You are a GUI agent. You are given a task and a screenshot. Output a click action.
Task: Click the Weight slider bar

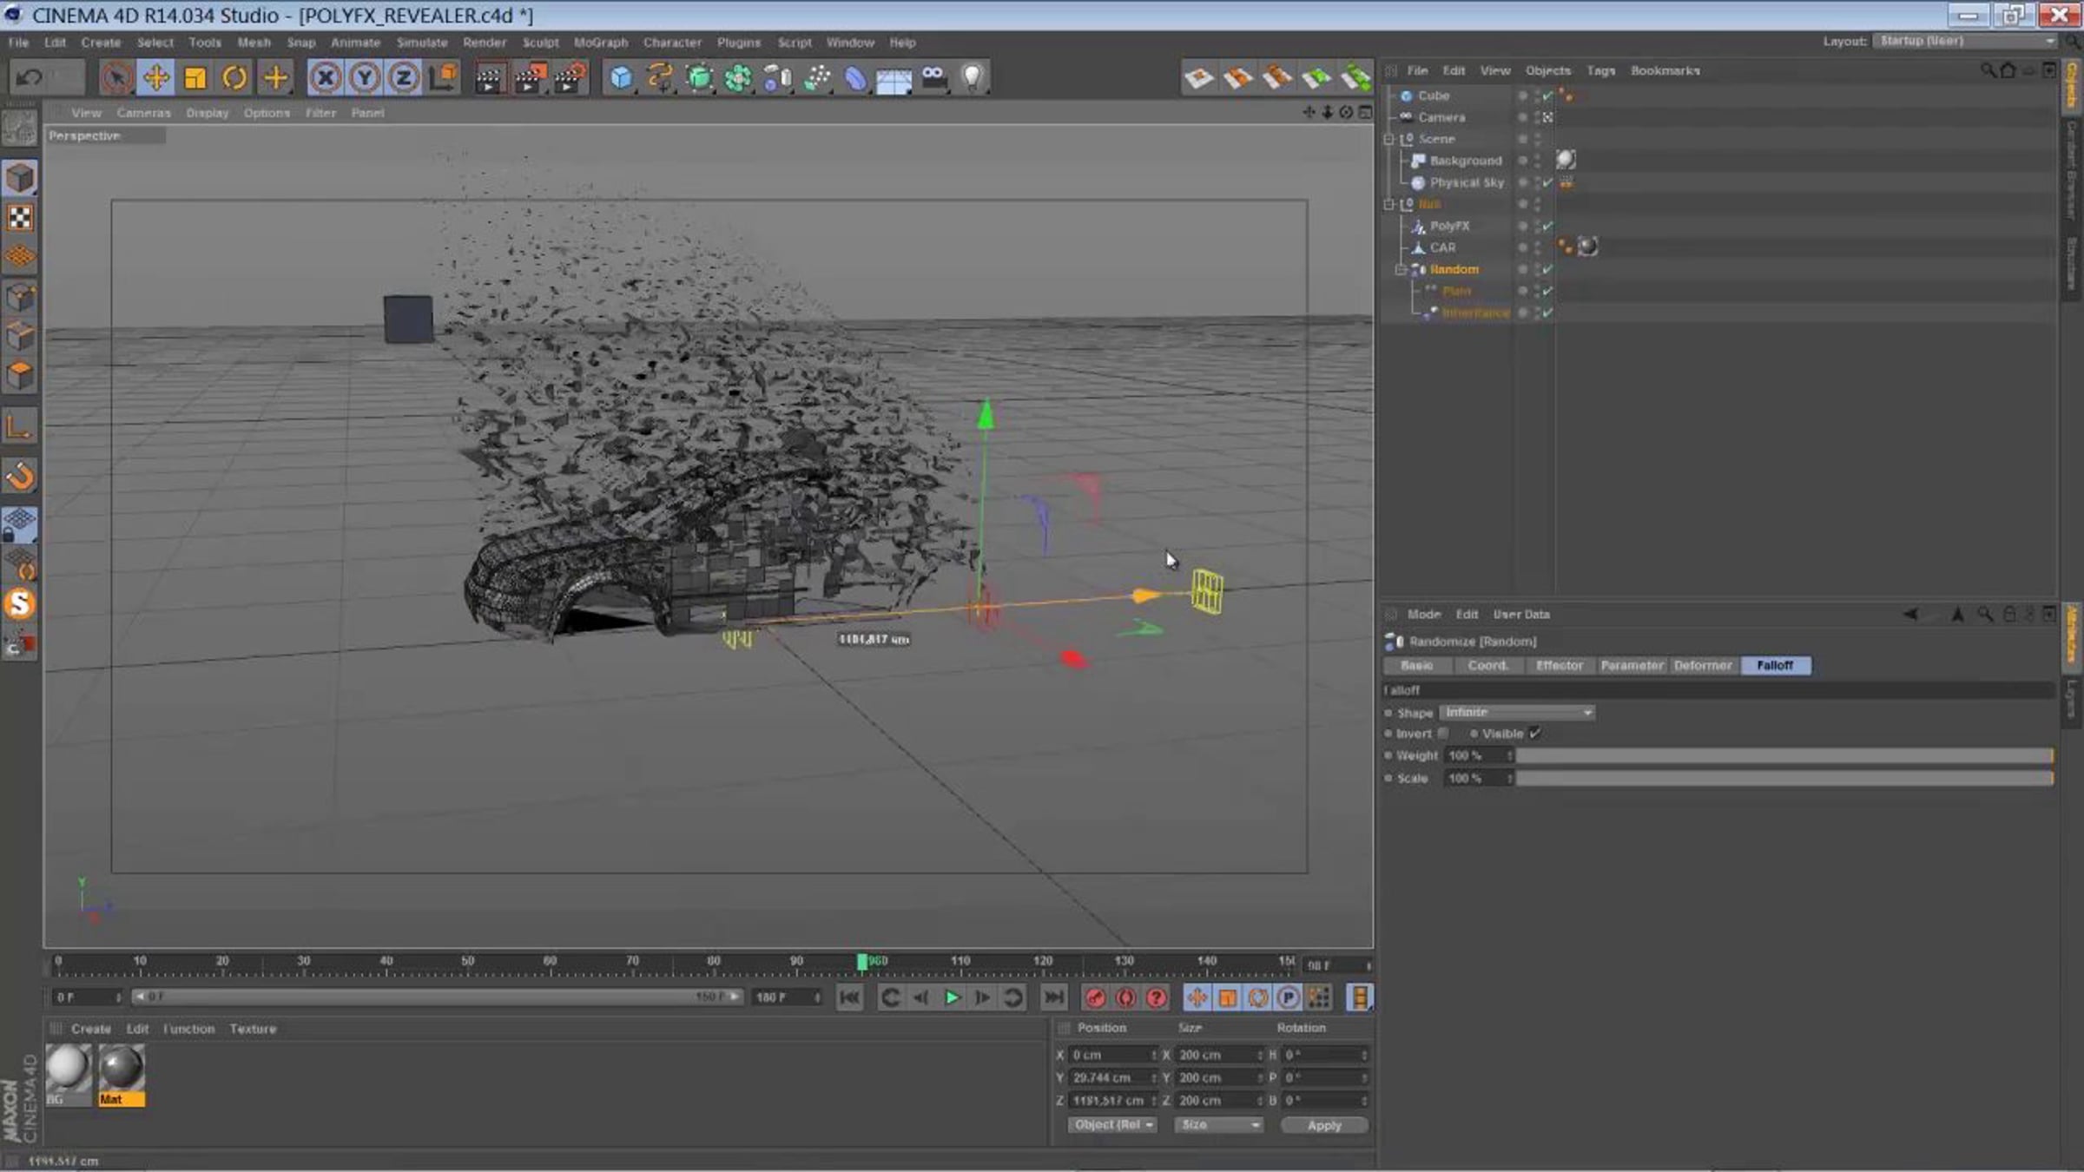click(x=1784, y=756)
